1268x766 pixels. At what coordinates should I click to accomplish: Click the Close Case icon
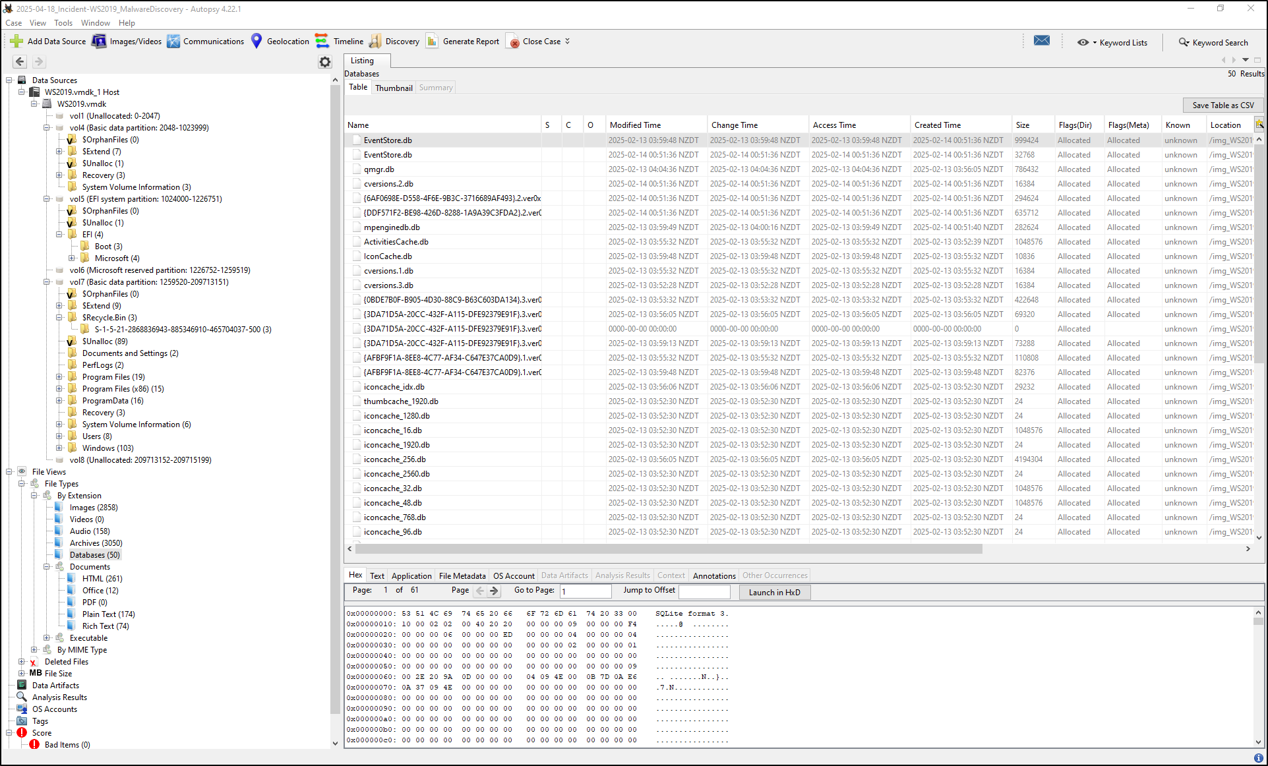(x=513, y=42)
